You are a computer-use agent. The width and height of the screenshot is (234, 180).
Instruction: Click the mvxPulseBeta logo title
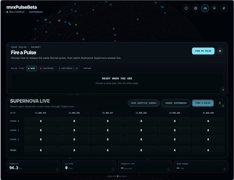point(22,7)
